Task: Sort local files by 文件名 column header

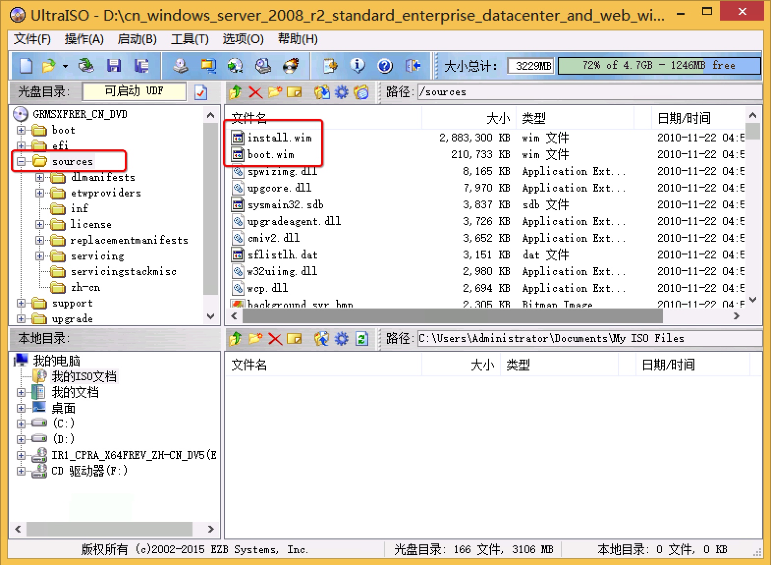Action: pos(323,365)
